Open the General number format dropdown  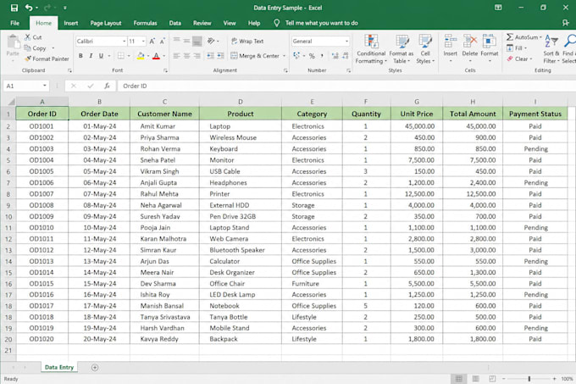346,42
